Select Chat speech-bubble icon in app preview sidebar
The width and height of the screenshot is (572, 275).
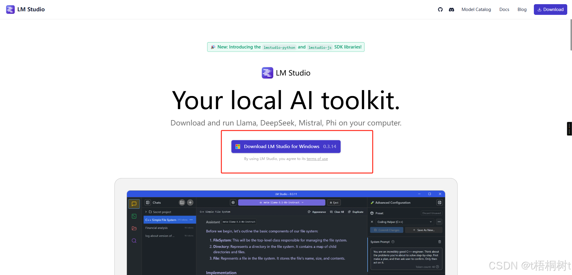tap(134, 204)
